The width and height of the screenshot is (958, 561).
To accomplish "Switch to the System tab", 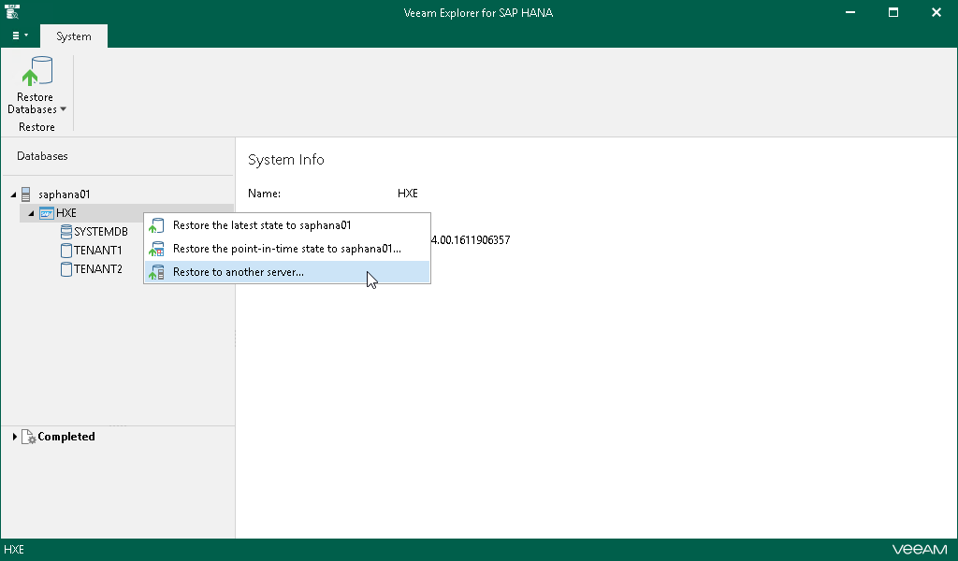I will tap(73, 36).
